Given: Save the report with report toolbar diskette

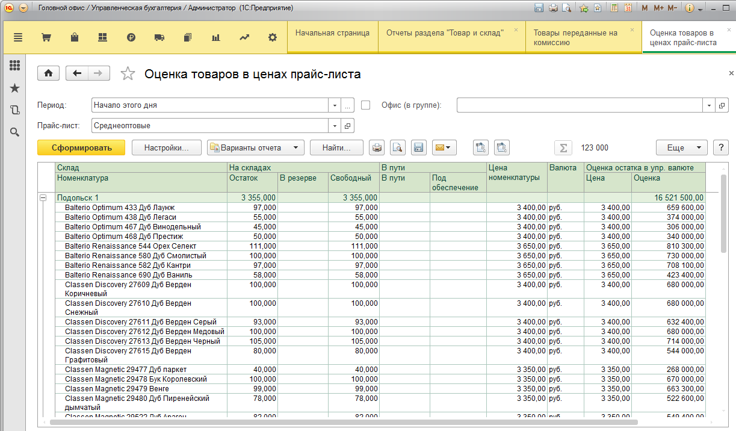Looking at the screenshot, I should pyautogui.click(x=418, y=147).
